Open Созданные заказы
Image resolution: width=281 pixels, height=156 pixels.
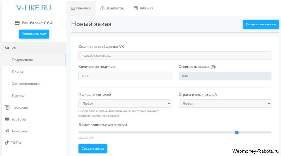[x=261, y=24]
